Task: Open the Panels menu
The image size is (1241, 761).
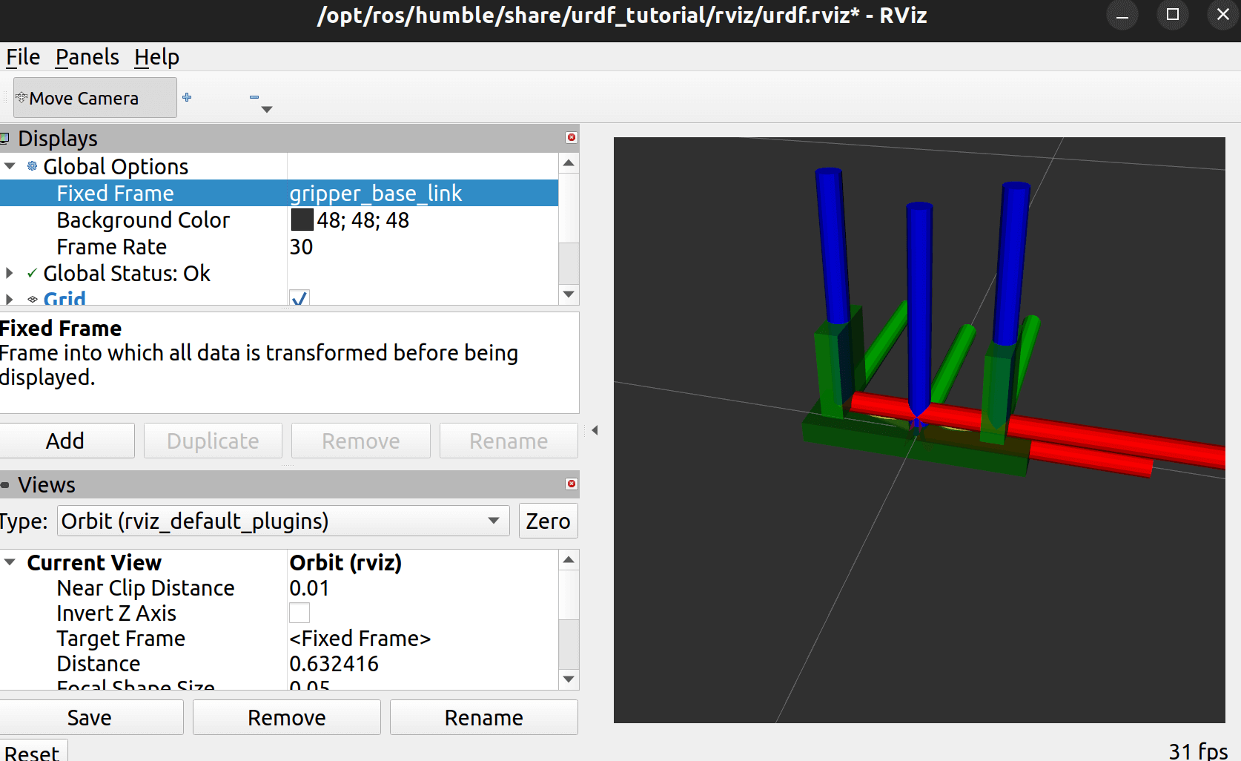Action: [87, 57]
